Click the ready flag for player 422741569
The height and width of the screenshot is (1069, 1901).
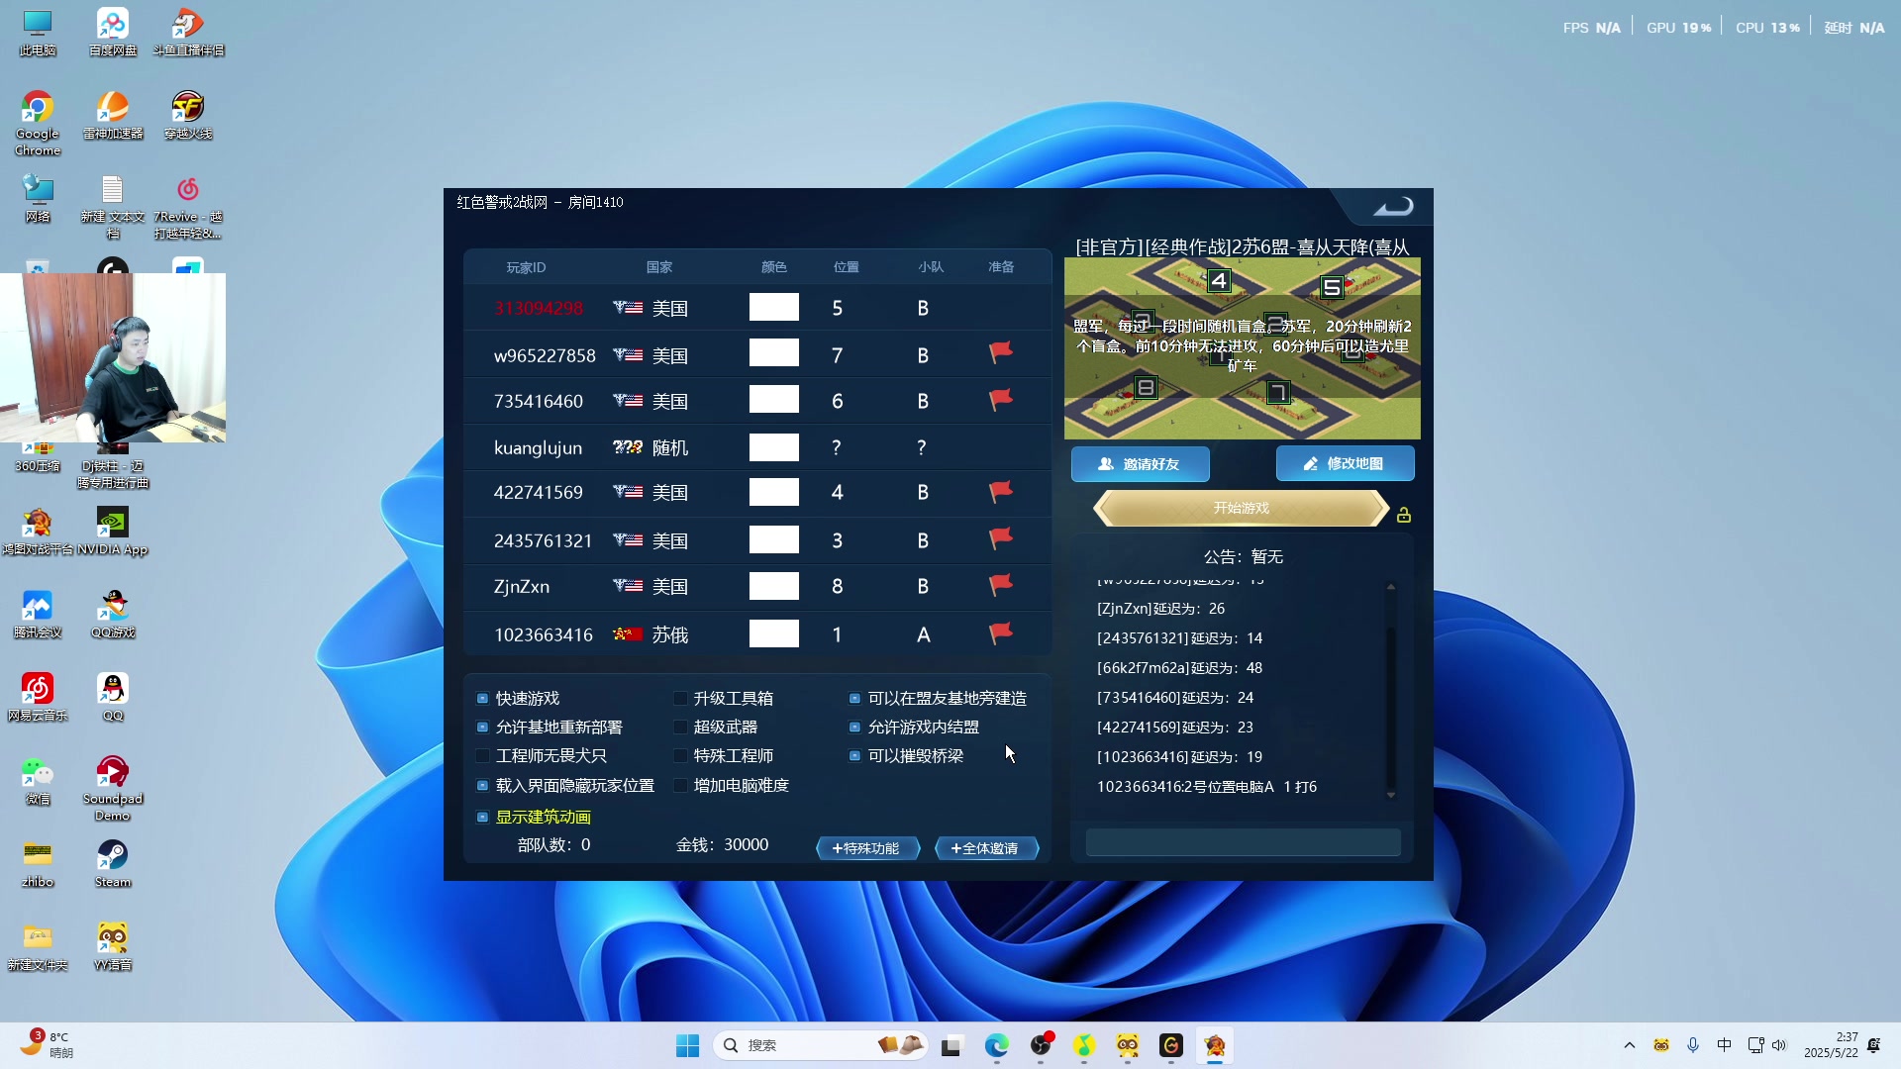pyautogui.click(x=1001, y=491)
